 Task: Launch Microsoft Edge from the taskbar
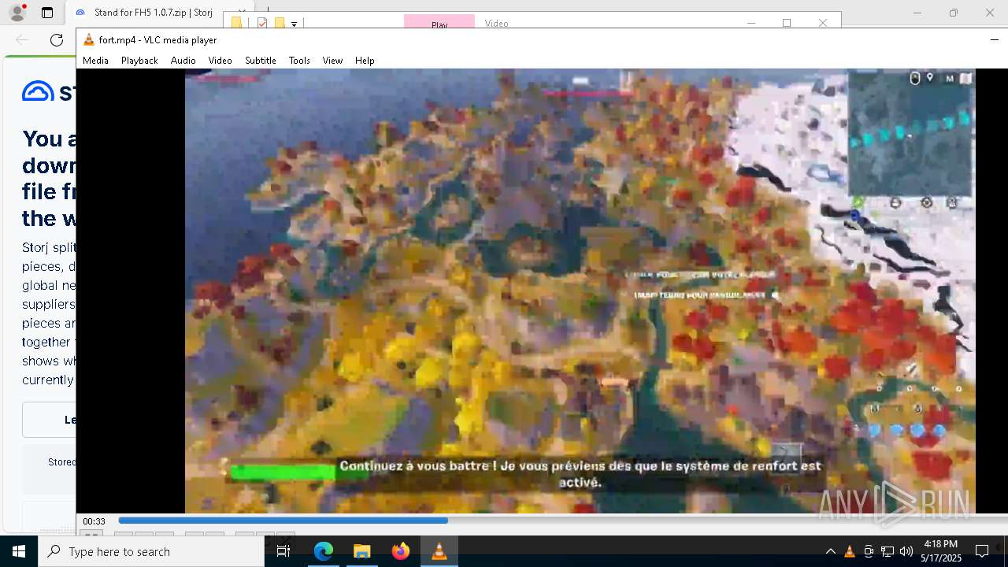pos(324,551)
